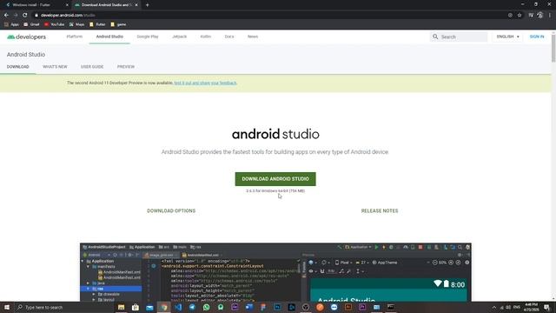The height and width of the screenshot is (313, 556).
Task: Select the WHAT'S NEW sub-tab
Action: [x=55, y=67]
